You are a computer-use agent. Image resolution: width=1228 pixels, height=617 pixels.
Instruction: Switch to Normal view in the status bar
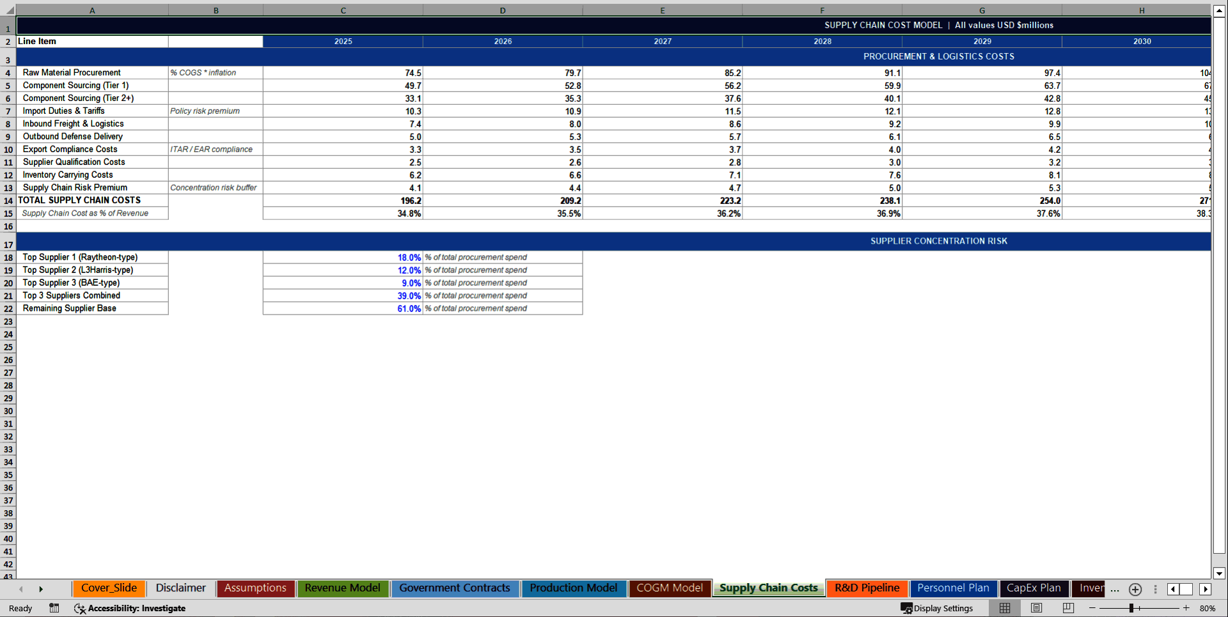click(x=1004, y=608)
